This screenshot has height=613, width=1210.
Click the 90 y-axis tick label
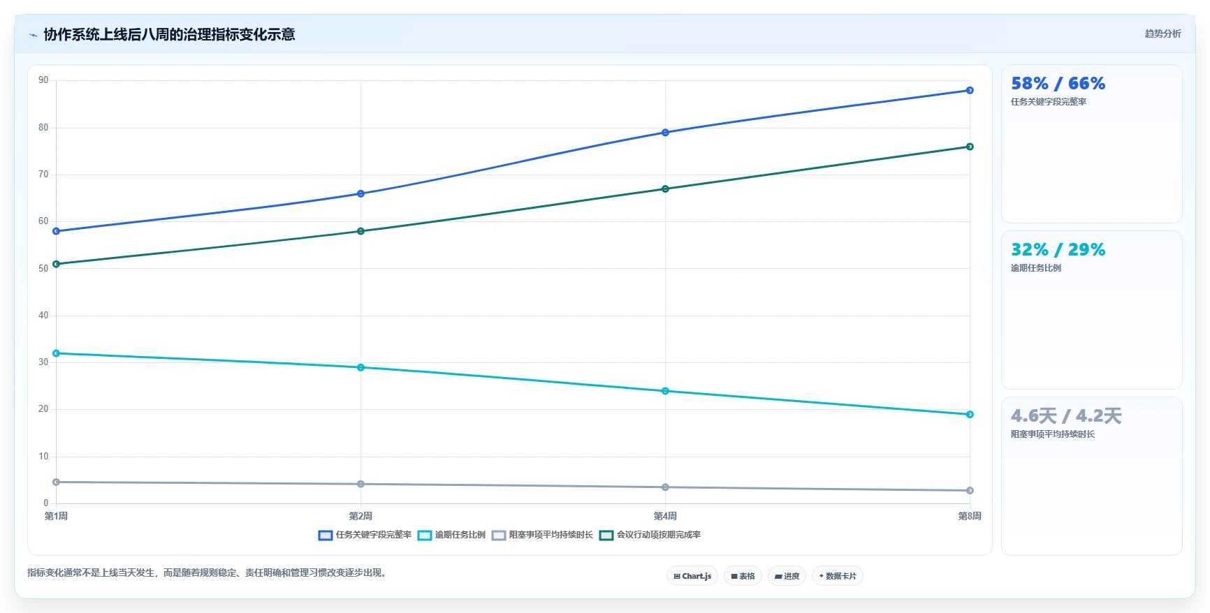43,80
